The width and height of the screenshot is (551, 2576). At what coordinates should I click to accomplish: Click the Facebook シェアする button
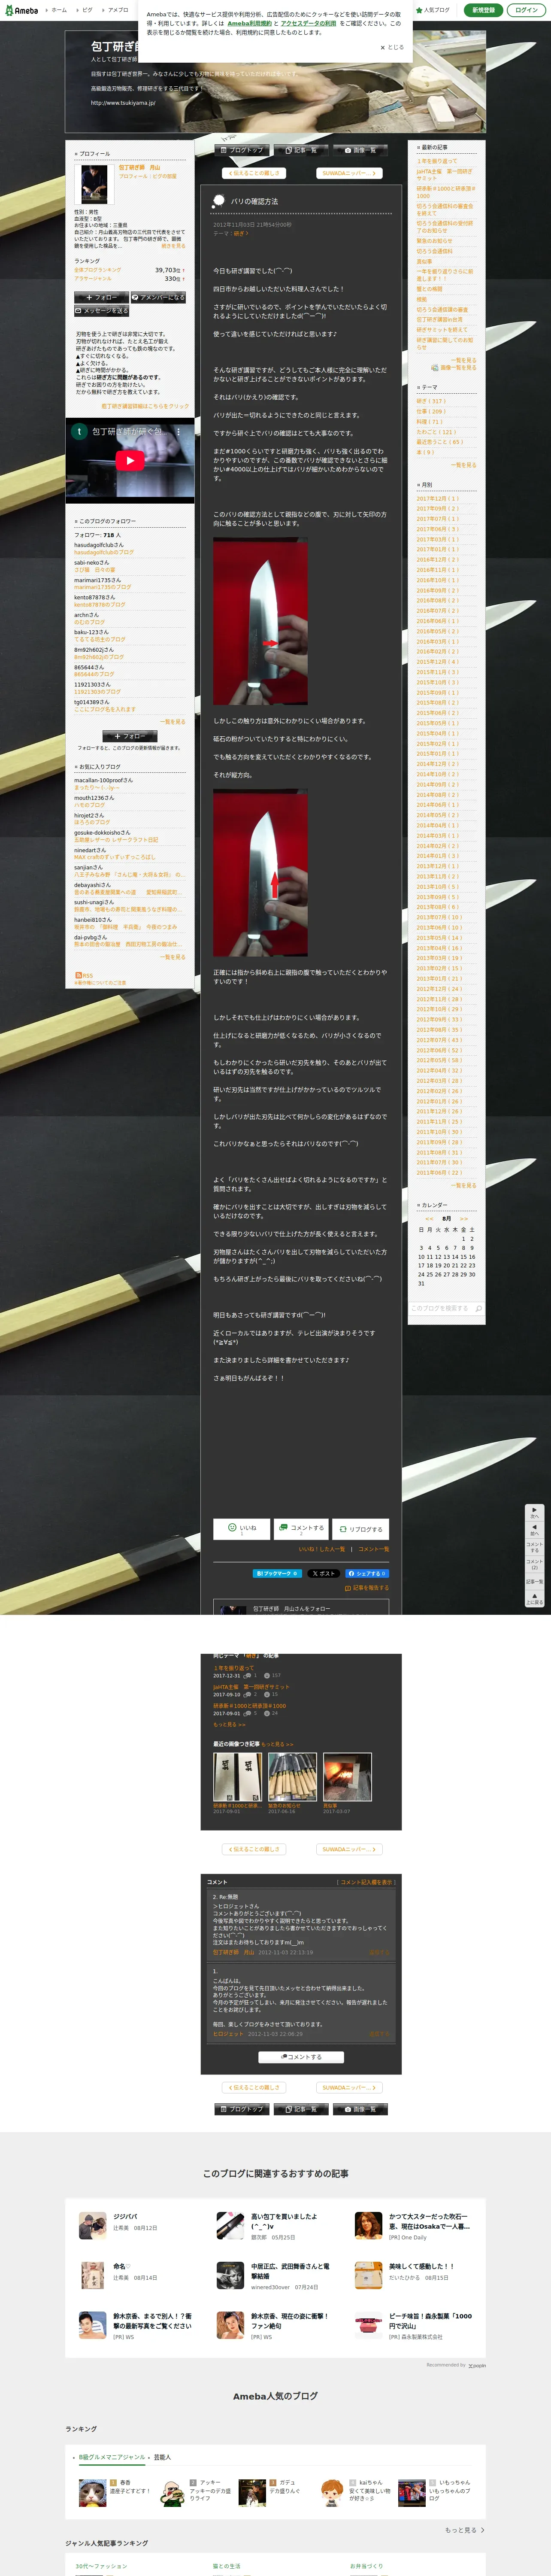[x=366, y=1573]
